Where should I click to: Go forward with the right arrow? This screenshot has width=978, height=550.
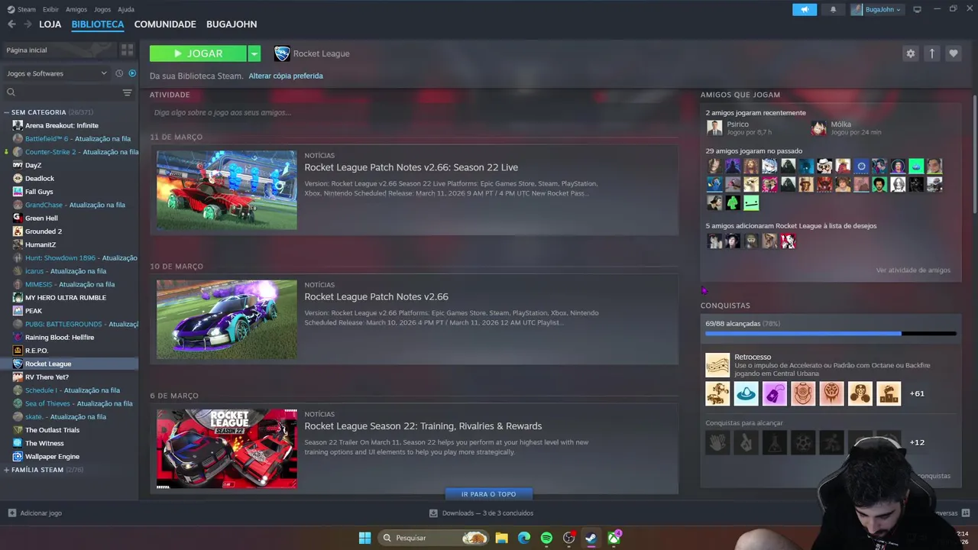point(28,24)
